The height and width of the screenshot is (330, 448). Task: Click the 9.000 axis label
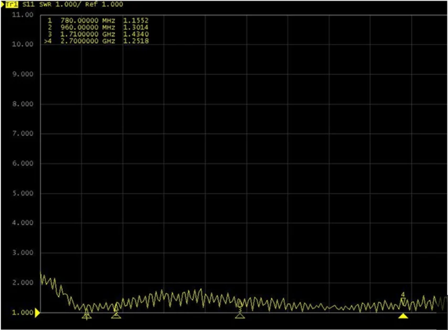[23, 74]
